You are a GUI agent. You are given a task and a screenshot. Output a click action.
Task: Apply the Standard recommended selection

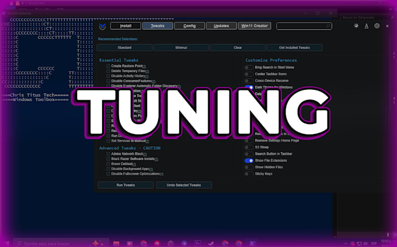pyautogui.click(x=124, y=48)
